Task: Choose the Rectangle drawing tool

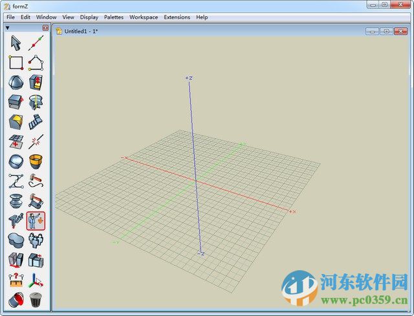Action: click(16, 63)
